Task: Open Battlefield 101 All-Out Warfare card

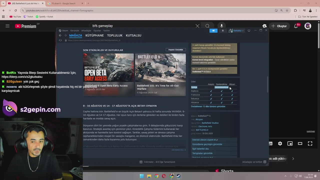Action: [x=160, y=74]
